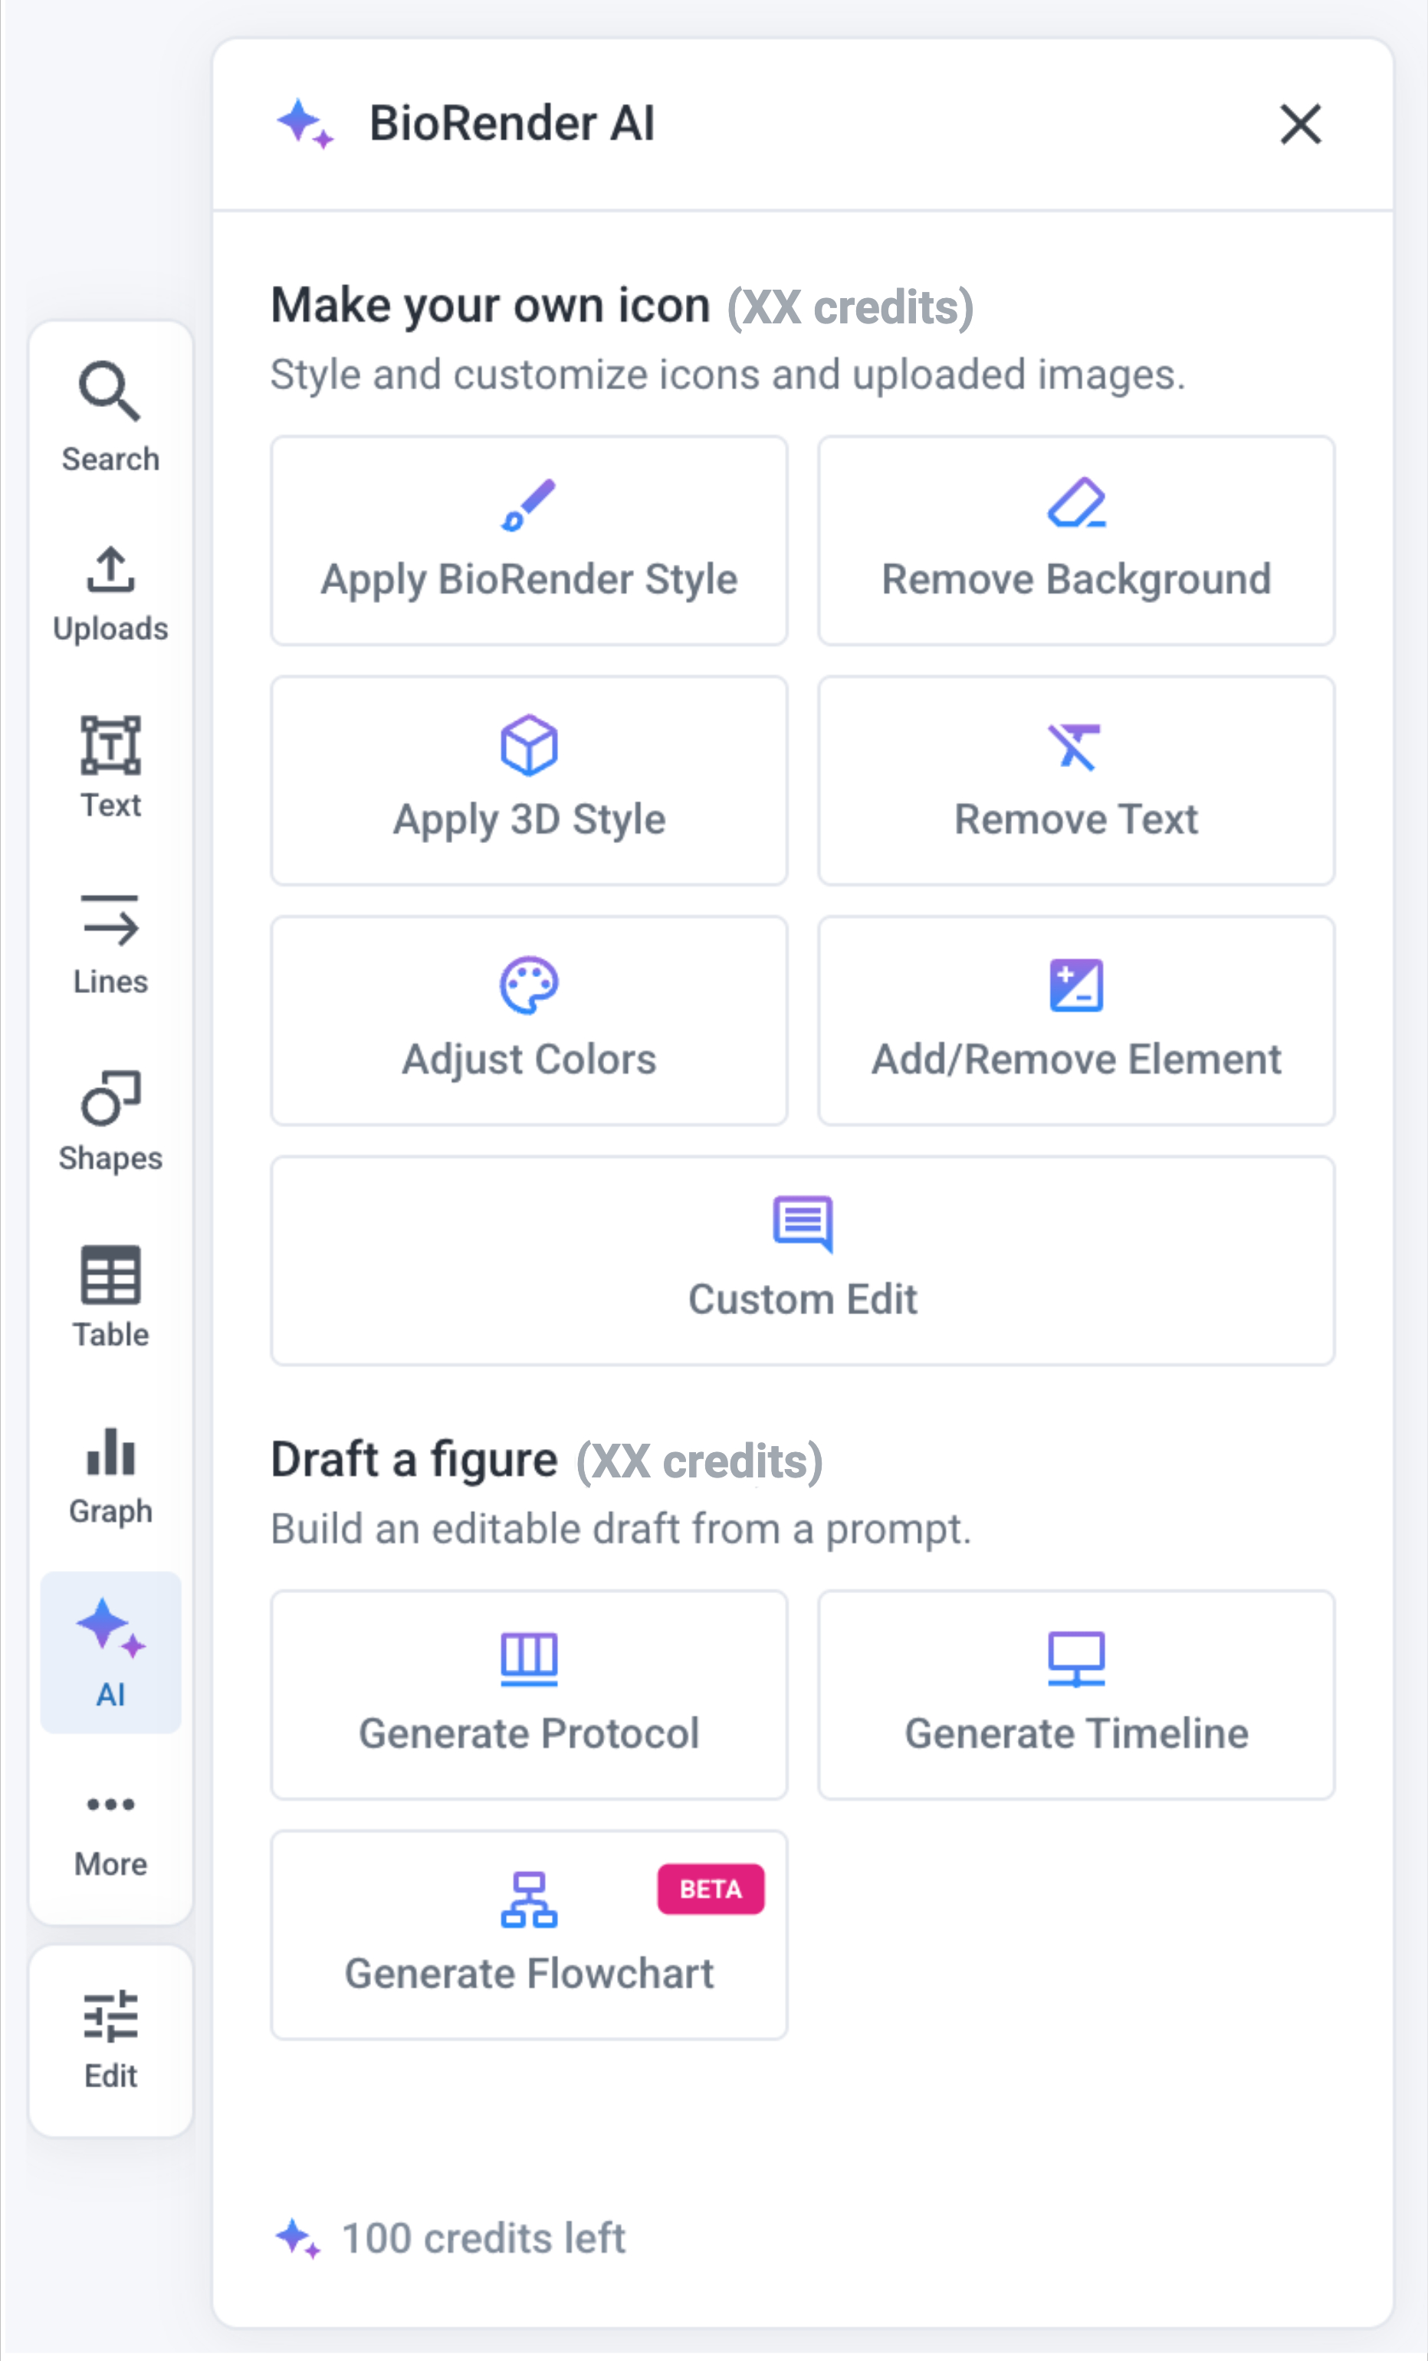This screenshot has width=1428, height=2361.
Task: Choose Remove Background option
Action: pyautogui.click(x=1075, y=541)
